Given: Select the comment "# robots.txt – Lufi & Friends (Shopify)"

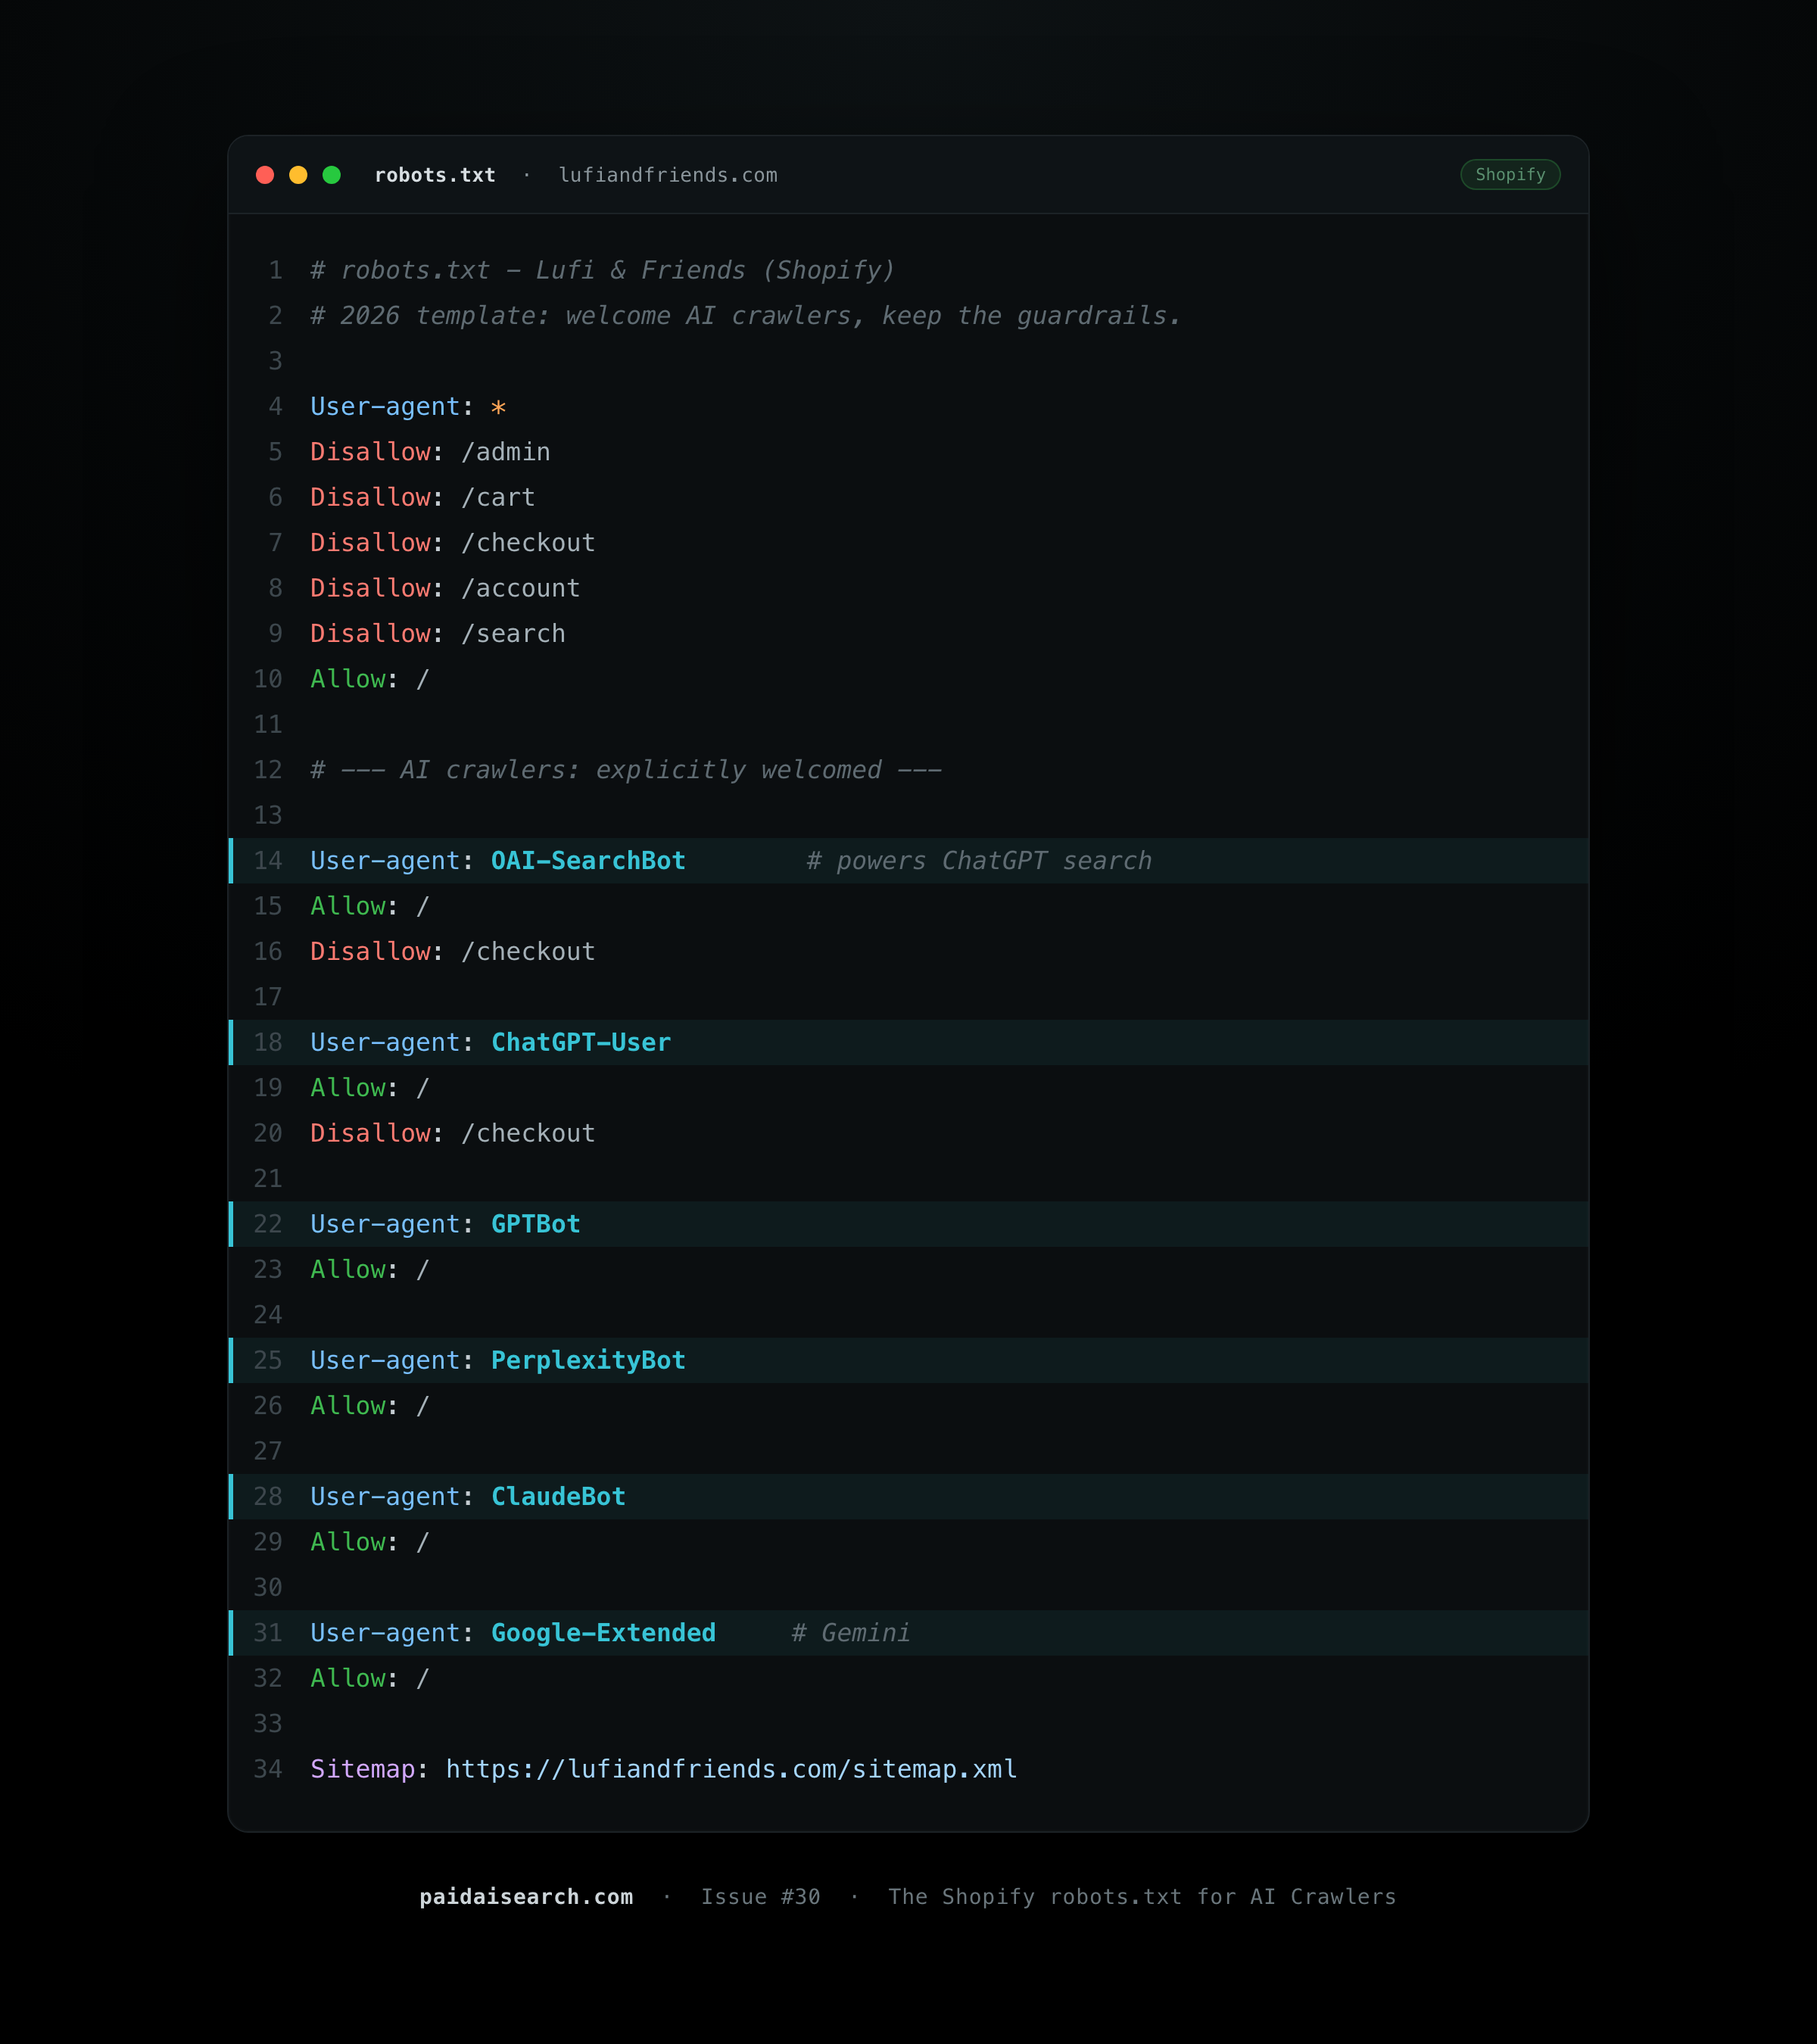Looking at the screenshot, I should [x=602, y=271].
